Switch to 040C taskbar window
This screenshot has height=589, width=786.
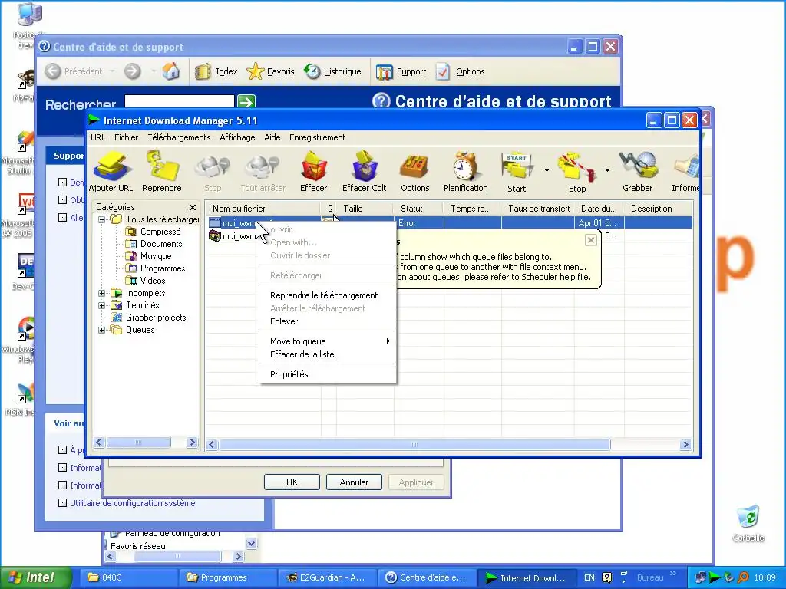point(128,577)
